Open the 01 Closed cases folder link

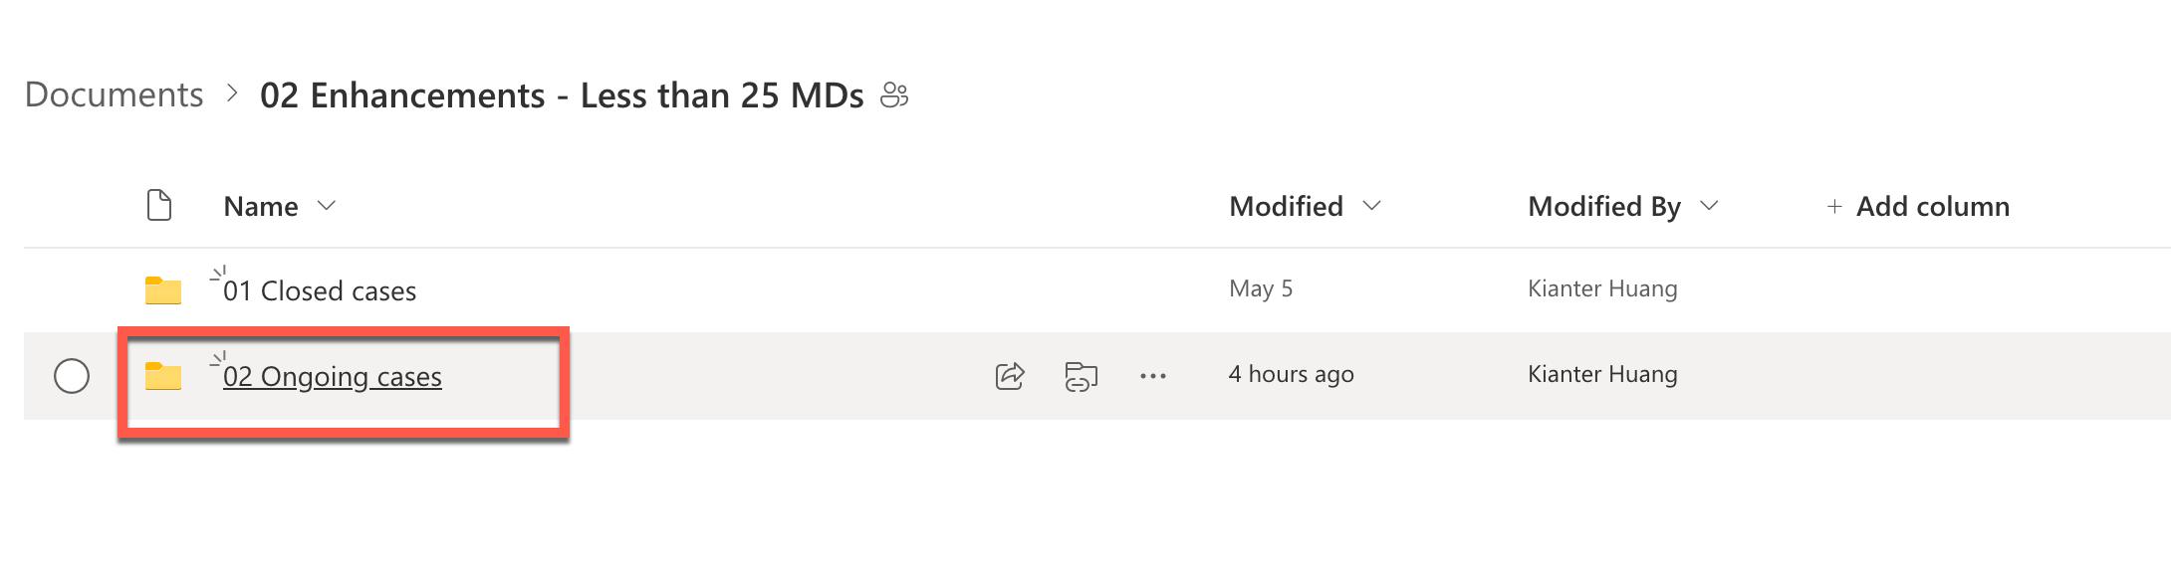(320, 290)
